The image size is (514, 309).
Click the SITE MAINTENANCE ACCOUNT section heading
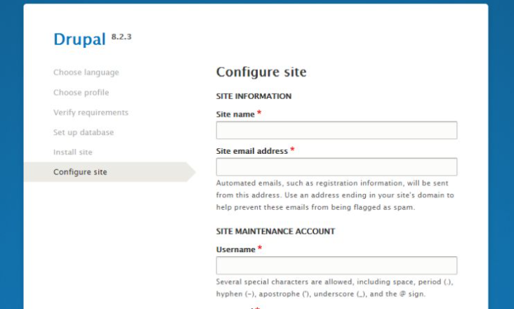click(x=275, y=231)
